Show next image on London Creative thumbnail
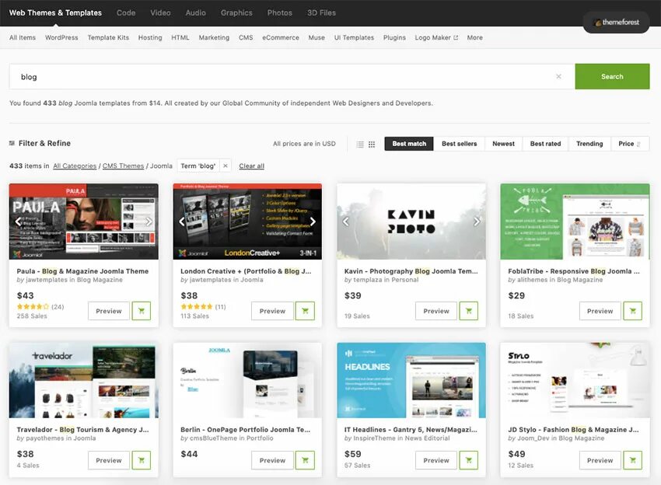Screen dimensions: 661x485 pos(313,222)
